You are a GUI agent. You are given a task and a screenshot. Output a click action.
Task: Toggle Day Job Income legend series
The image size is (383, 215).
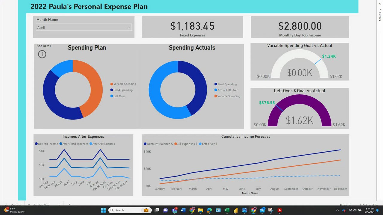click(46, 144)
